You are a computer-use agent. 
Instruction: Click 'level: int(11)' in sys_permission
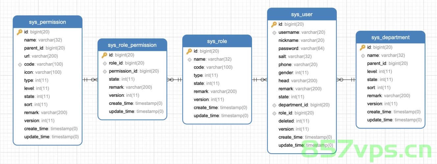[37, 88]
